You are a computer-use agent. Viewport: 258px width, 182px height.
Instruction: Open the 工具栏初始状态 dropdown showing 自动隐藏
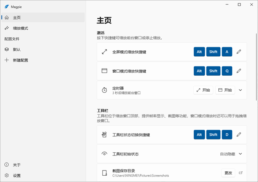pos(231,154)
